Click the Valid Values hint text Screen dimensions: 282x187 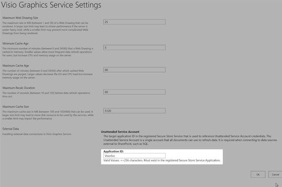point(162,160)
